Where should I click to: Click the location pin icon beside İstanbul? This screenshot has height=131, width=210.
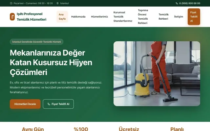tap(58, 3)
